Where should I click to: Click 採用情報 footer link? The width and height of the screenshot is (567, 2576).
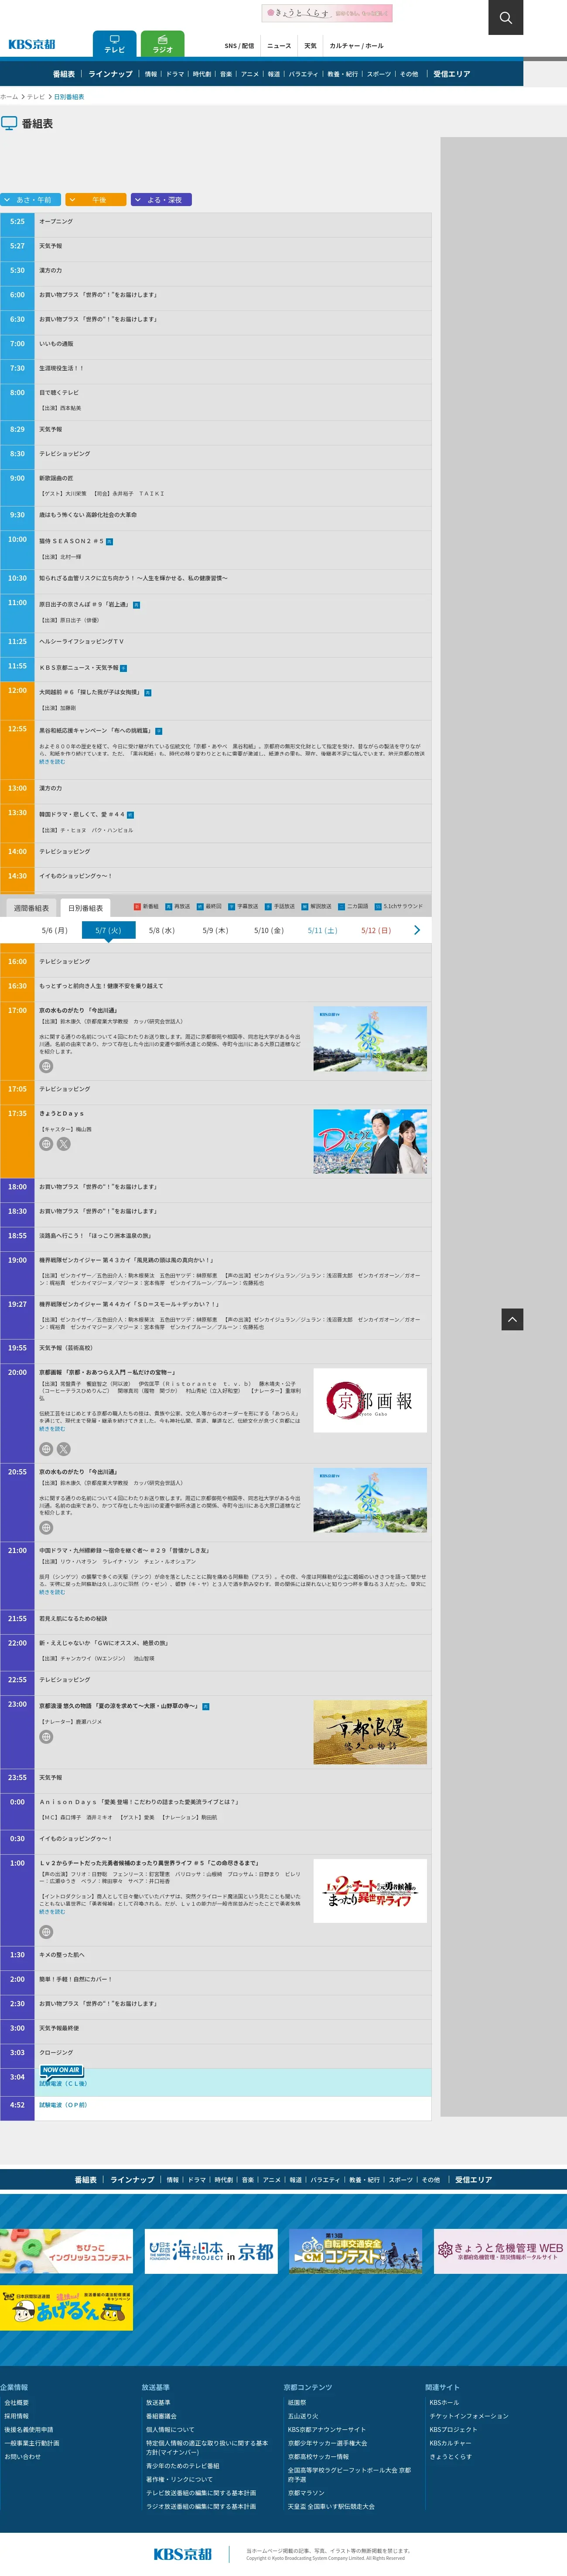point(16,2416)
